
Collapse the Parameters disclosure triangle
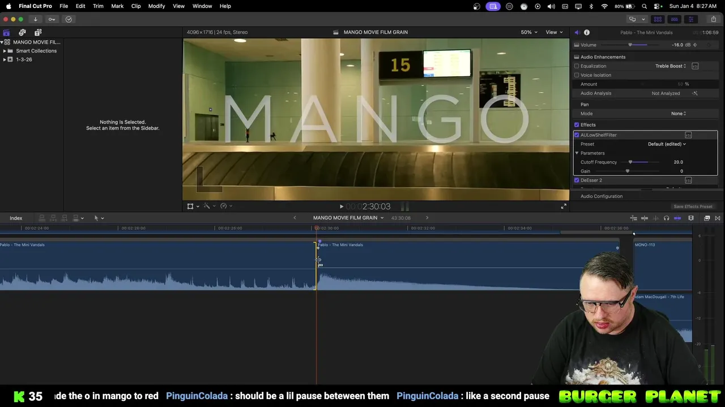point(577,153)
